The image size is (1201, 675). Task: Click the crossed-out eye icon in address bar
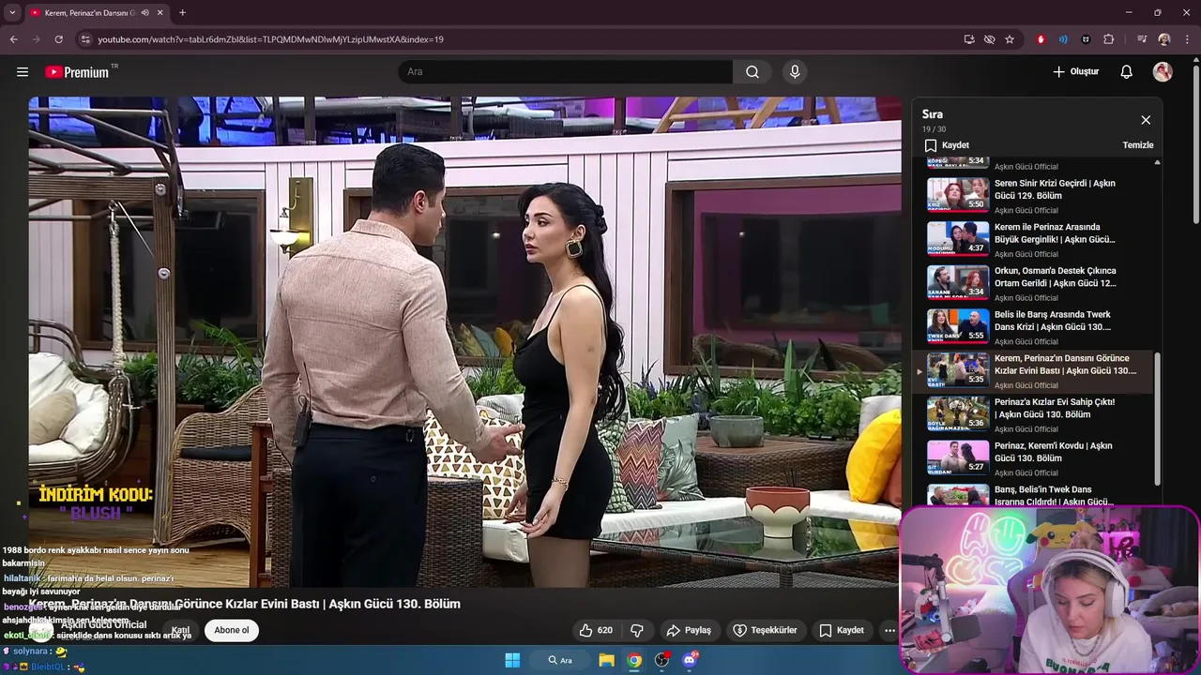(989, 39)
